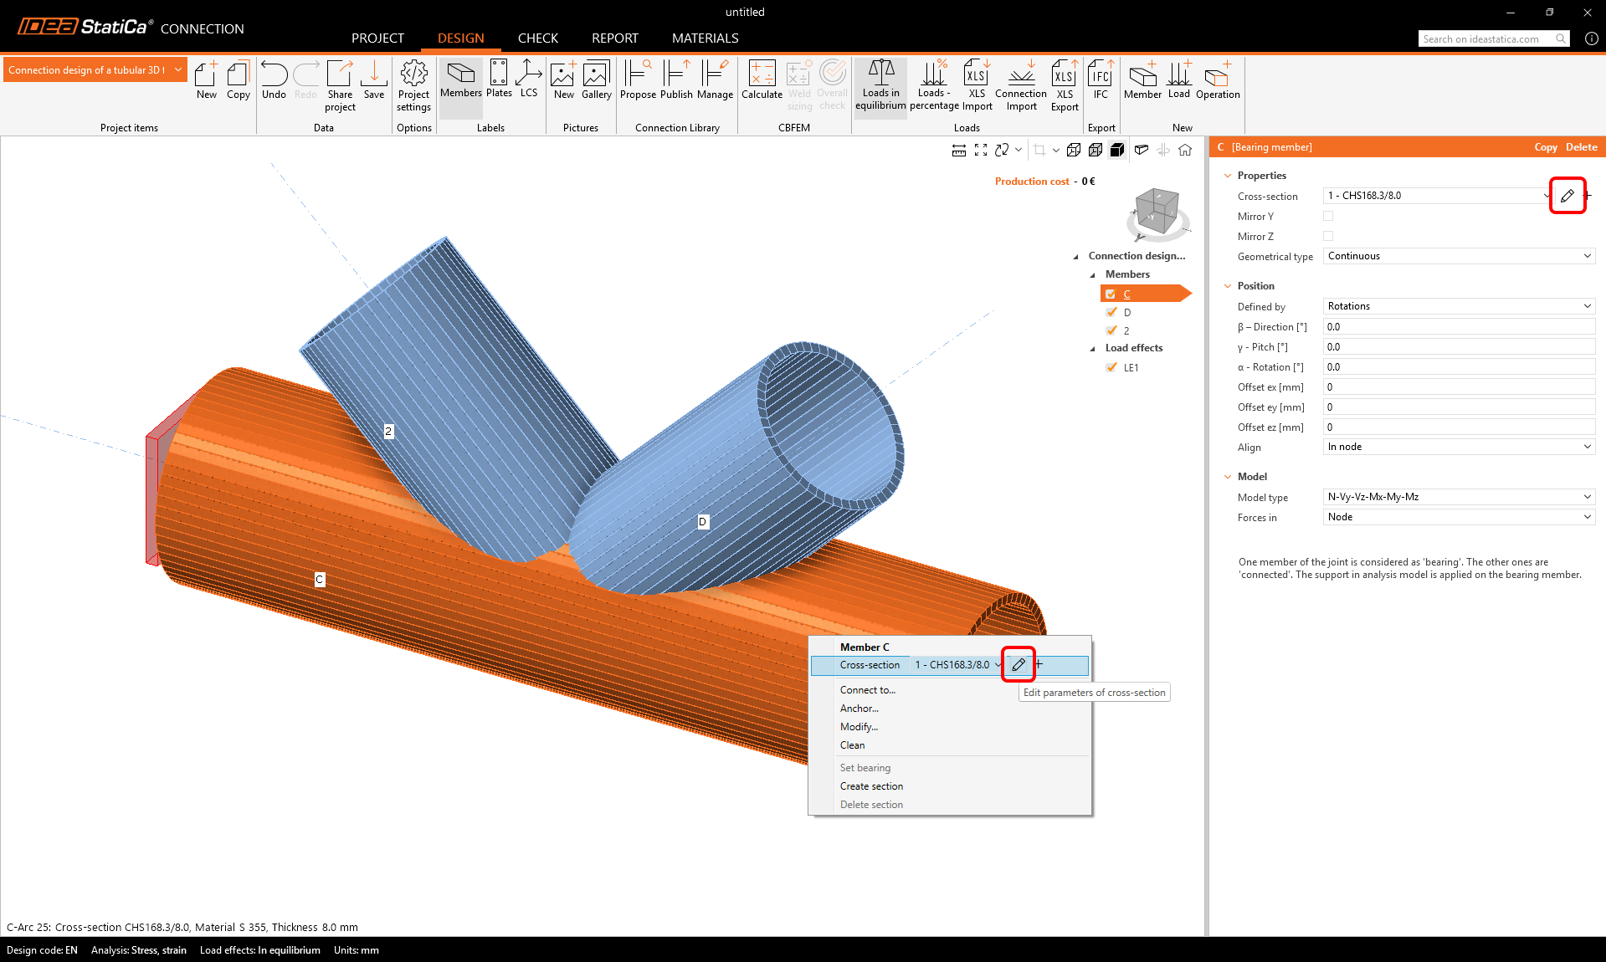
Task: Switch to the CHECK tab
Action: coord(537,38)
